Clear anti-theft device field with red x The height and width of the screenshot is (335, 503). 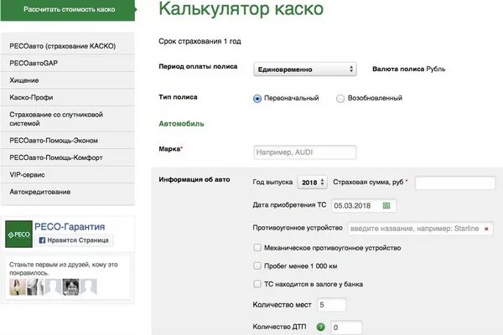(486, 229)
